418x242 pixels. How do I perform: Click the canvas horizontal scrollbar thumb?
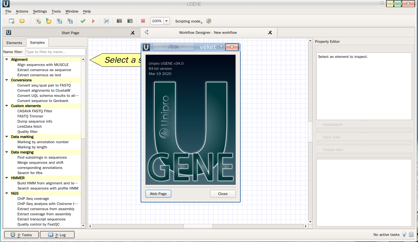198,226
